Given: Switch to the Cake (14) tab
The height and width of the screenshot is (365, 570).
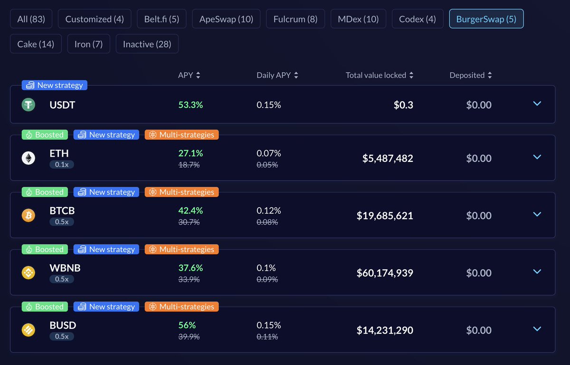Looking at the screenshot, I should point(36,44).
